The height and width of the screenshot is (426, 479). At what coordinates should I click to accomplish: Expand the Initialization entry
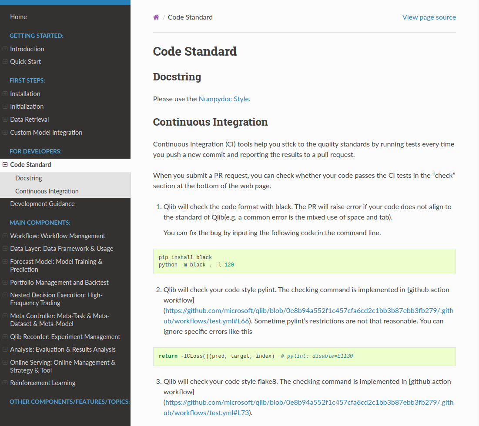click(5, 106)
